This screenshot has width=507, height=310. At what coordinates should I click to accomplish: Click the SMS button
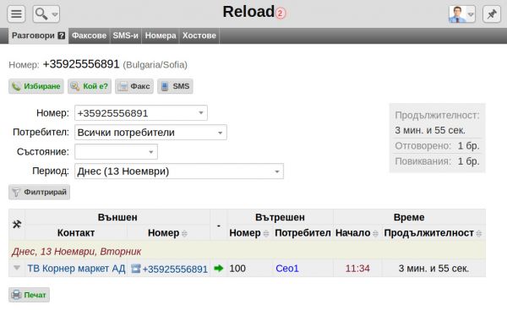[x=175, y=86]
